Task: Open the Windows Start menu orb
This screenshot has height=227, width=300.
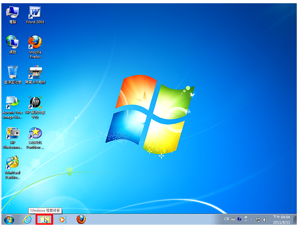Action: coord(9,219)
